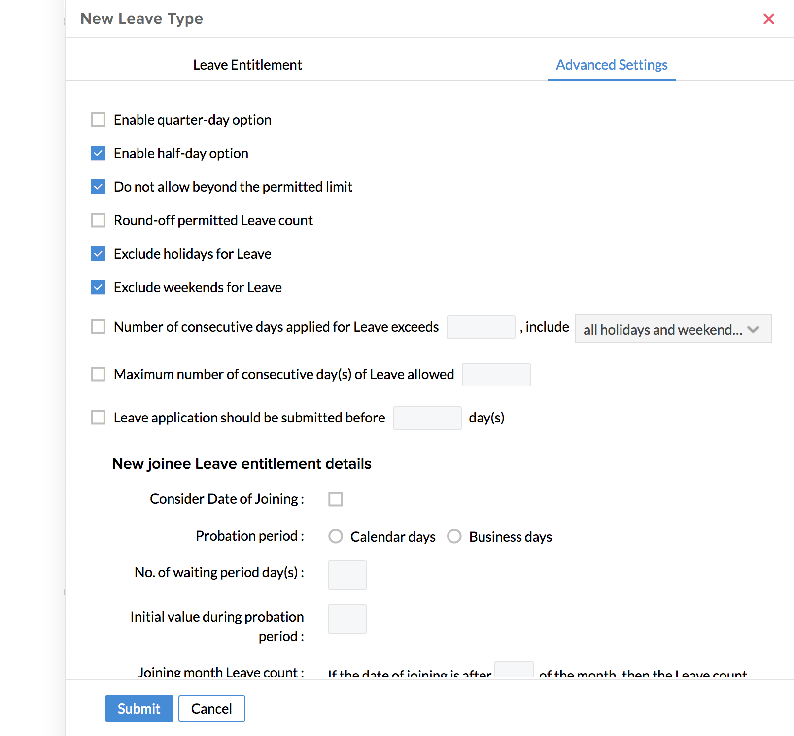794x736 pixels.
Task: Choose Business days radio button
Action: tap(454, 536)
